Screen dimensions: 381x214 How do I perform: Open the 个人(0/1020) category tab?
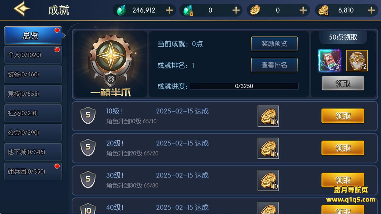tap(33, 55)
